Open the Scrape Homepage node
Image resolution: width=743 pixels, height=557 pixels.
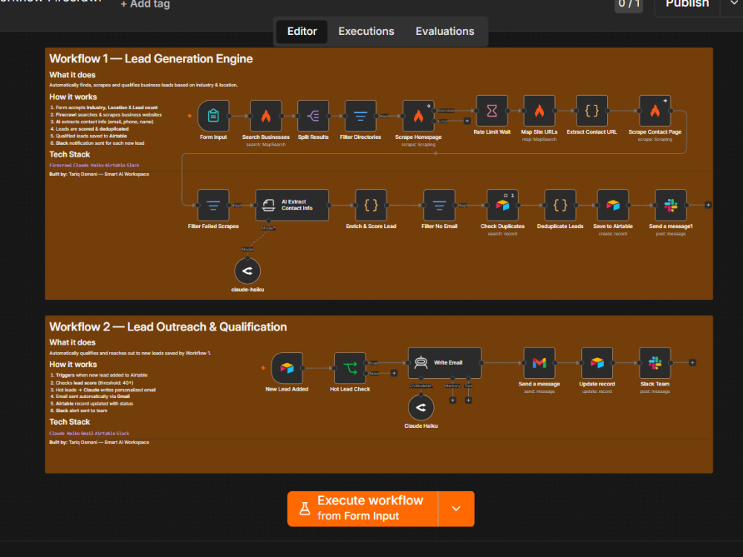pyautogui.click(x=418, y=116)
